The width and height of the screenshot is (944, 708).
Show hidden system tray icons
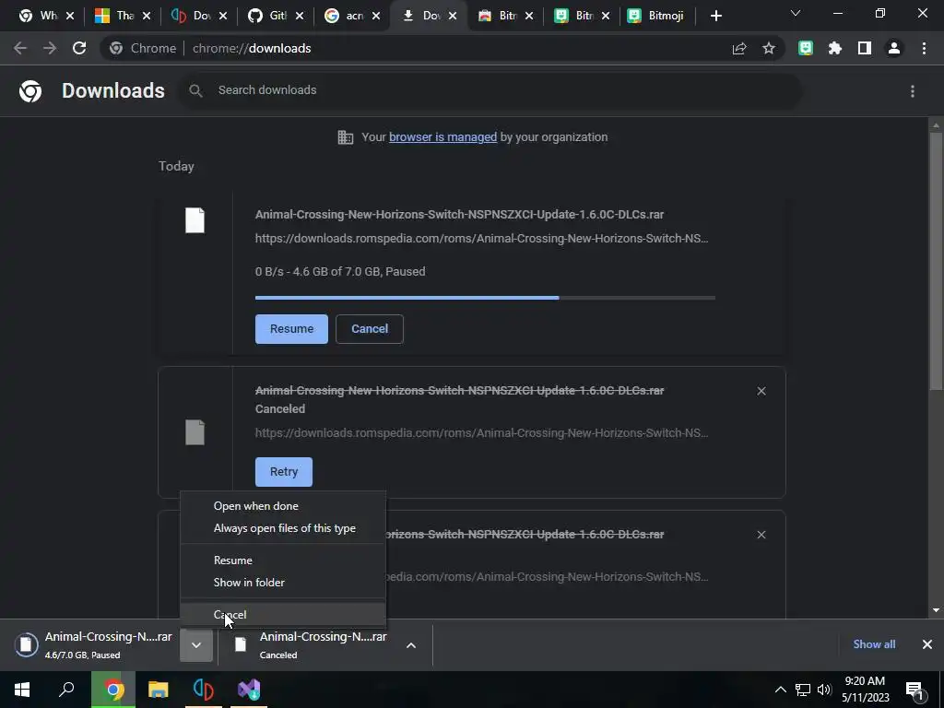(x=780, y=690)
